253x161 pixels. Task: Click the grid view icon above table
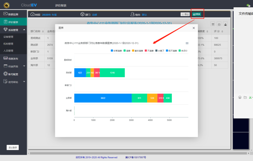click(x=213, y=24)
